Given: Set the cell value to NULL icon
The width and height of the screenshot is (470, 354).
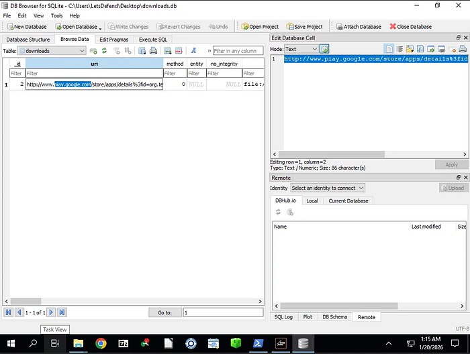Looking at the screenshot, I should [452, 49].
